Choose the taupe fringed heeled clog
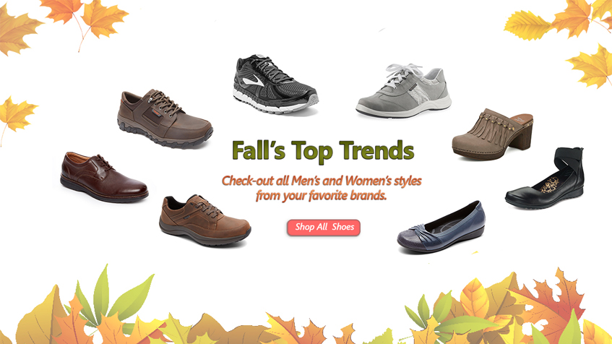Viewport: 612px width, 344px height. (x=493, y=134)
